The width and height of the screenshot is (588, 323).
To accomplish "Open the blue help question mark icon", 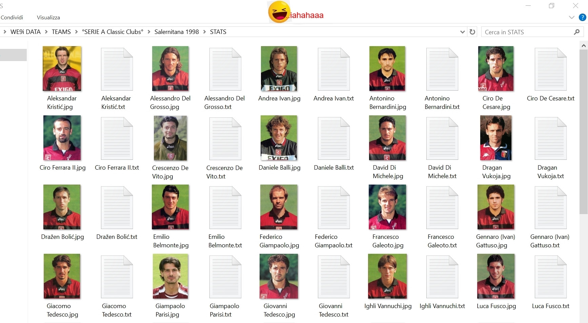I will [582, 17].
